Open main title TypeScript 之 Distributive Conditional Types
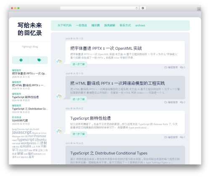Viewport: 210px width, 177px height. (109, 153)
